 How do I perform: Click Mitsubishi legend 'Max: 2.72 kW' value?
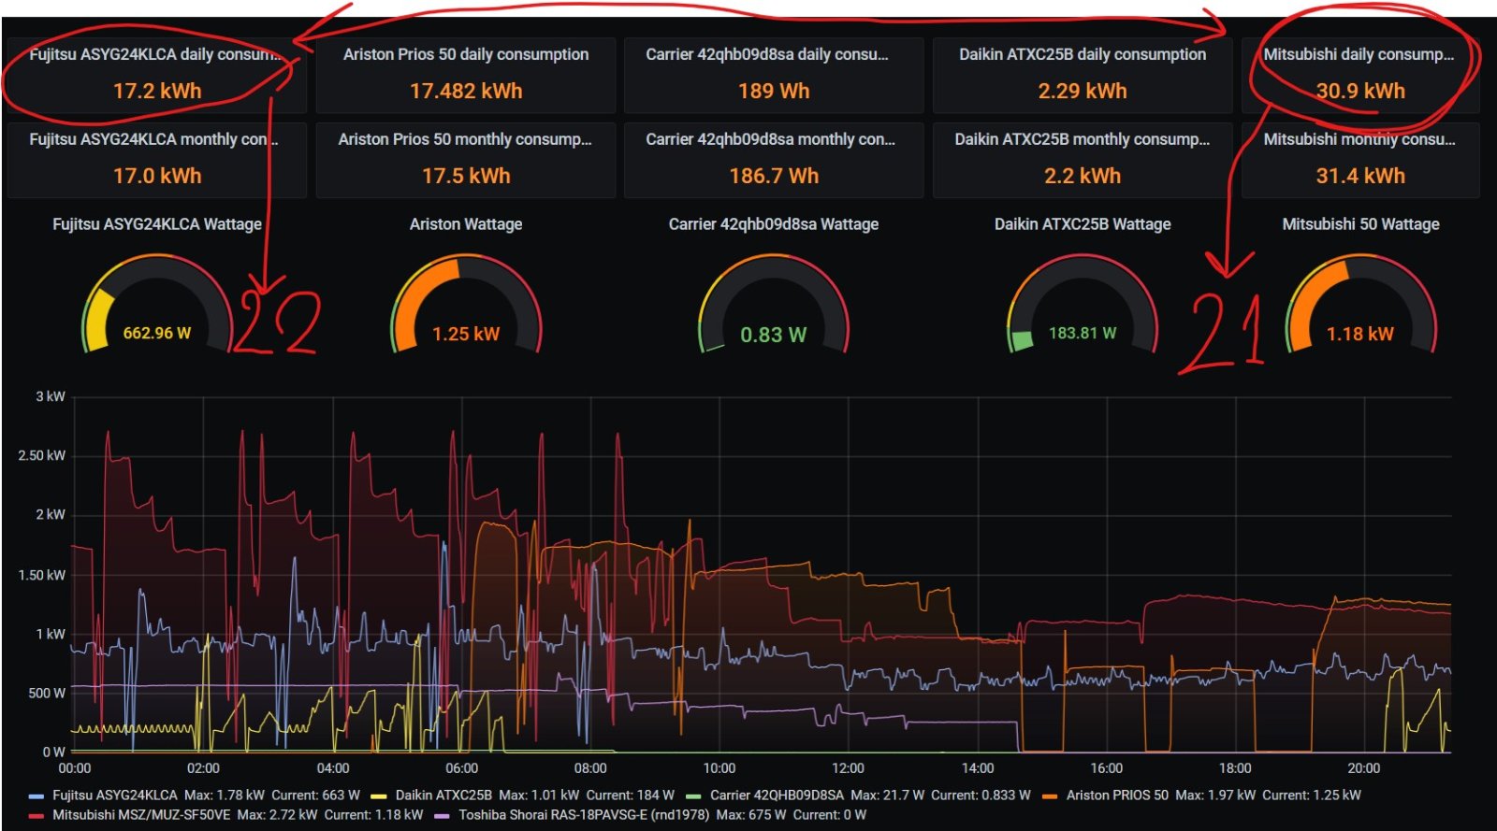[277, 815]
